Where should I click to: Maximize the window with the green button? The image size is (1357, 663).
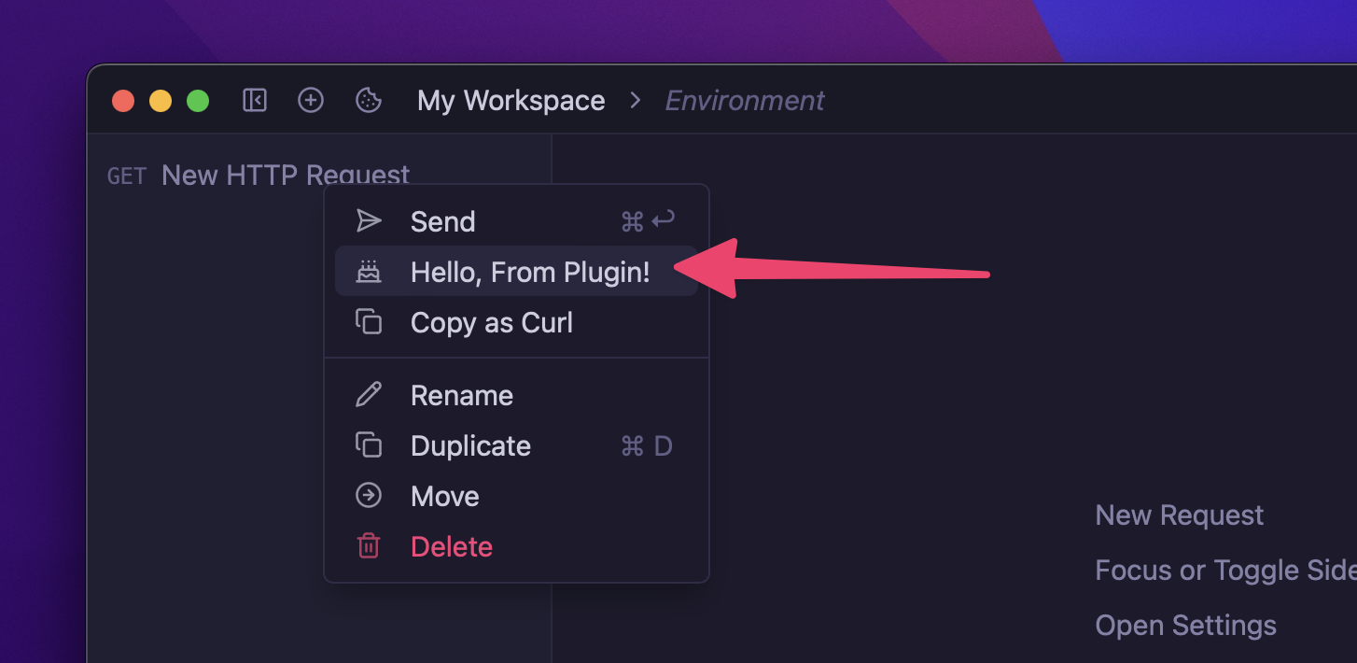[198, 101]
